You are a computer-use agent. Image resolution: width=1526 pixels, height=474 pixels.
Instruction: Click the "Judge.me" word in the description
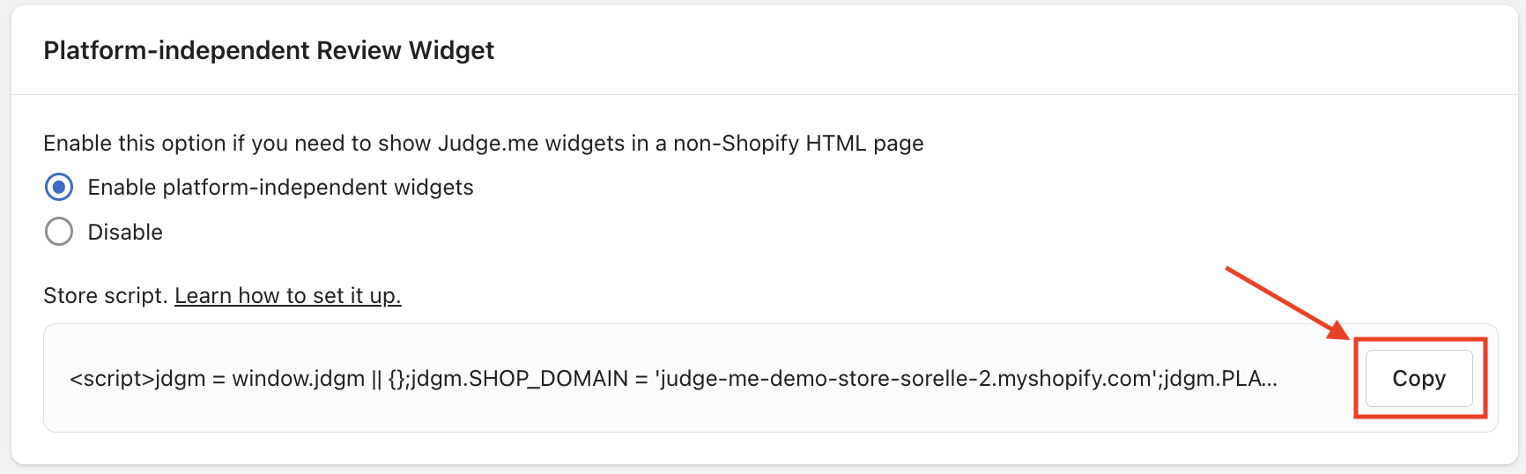click(488, 144)
